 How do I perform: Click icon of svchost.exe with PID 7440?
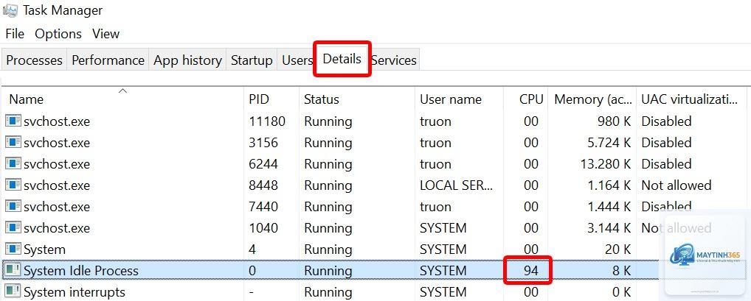pyautogui.click(x=13, y=206)
